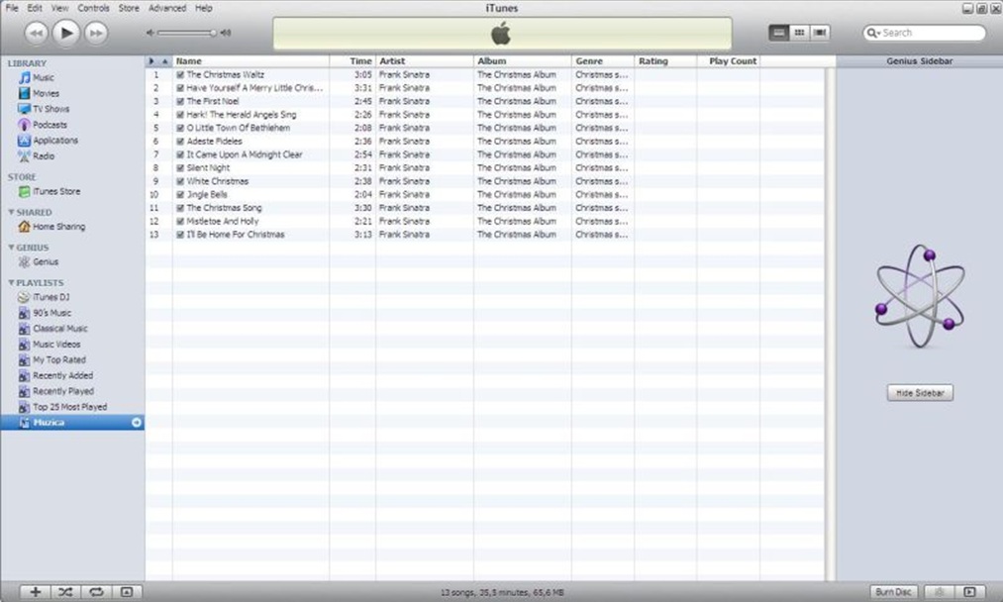Open Podcasts in the library sidebar
This screenshot has height=603, width=1003.
pos(50,125)
